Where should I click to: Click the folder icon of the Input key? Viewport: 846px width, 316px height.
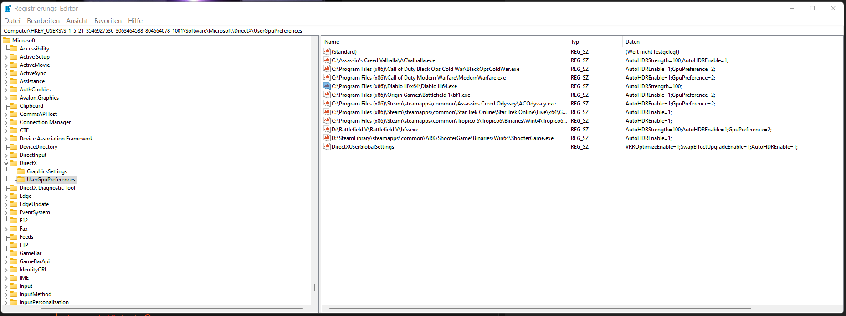pos(14,286)
